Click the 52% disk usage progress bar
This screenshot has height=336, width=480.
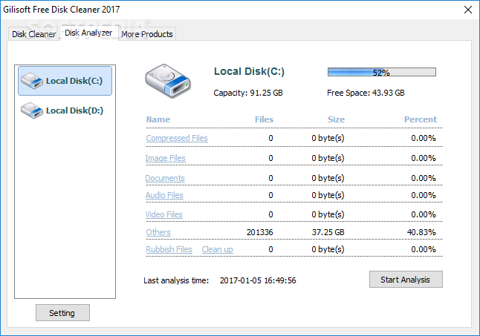click(382, 72)
